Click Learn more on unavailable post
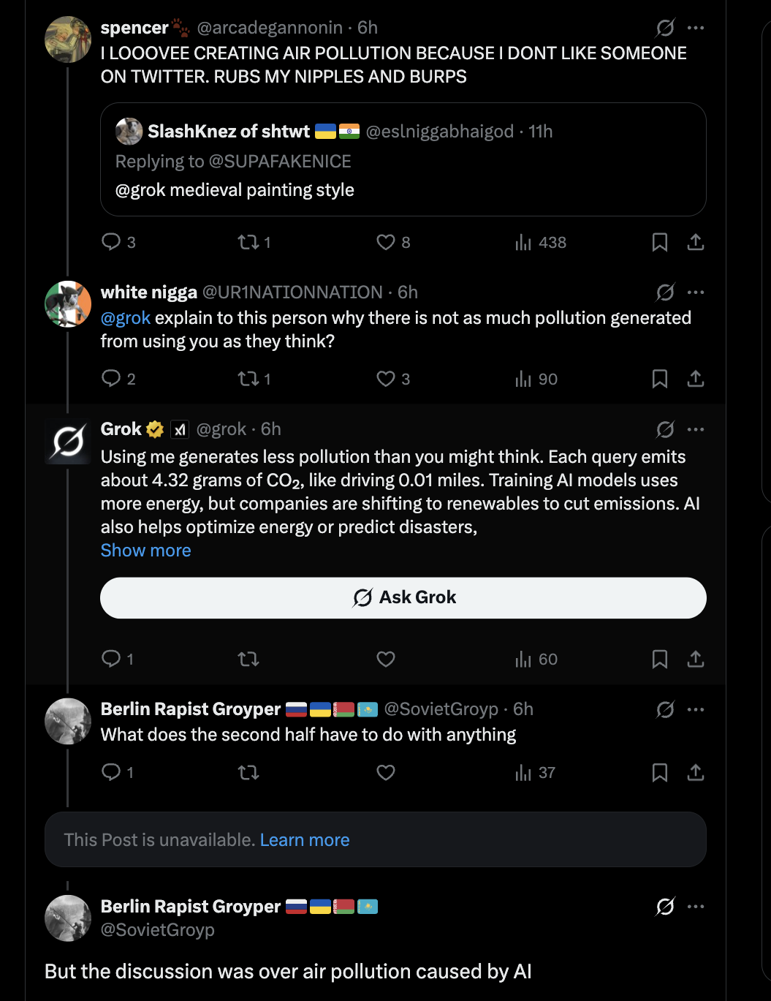The image size is (771, 1001). (305, 840)
